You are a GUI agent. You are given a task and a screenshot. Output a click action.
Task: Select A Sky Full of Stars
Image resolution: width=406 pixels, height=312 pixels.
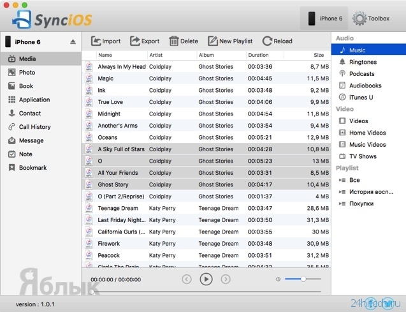[x=206, y=149]
